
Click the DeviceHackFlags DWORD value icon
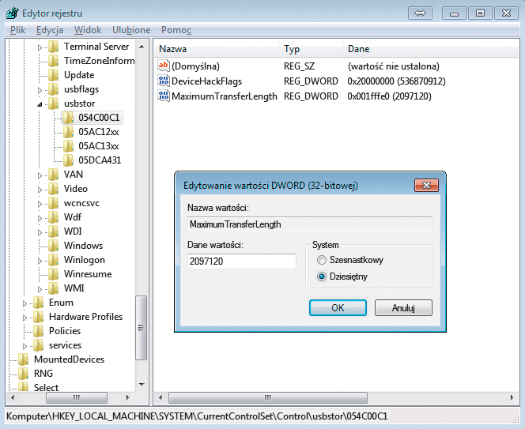coord(164,81)
